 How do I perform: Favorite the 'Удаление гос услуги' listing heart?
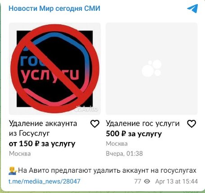pos(192,124)
